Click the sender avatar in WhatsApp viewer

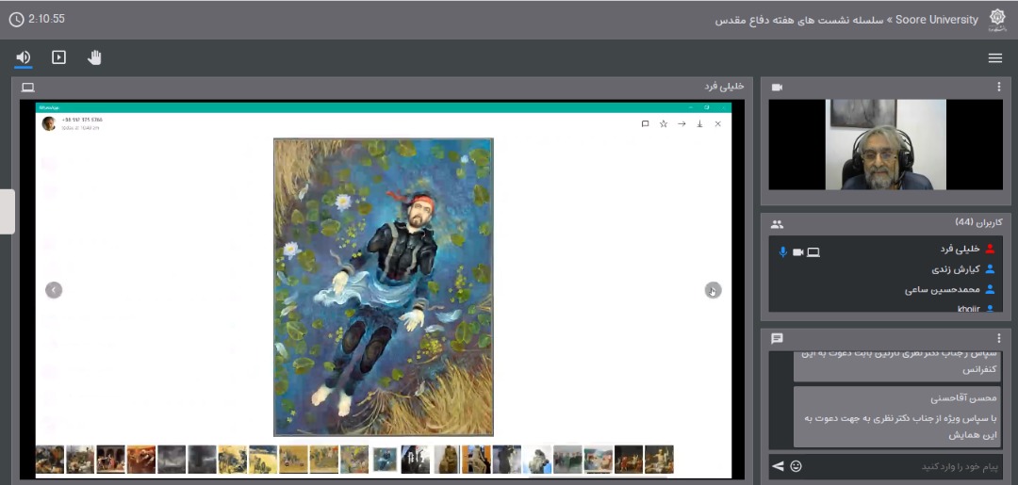pos(49,123)
